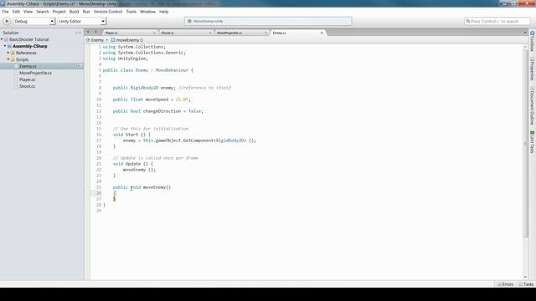Open the Unit Tests side pad

coord(533,142)
